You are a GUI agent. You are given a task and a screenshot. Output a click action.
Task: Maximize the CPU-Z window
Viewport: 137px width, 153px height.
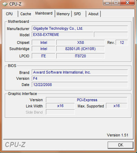(116, 2)
